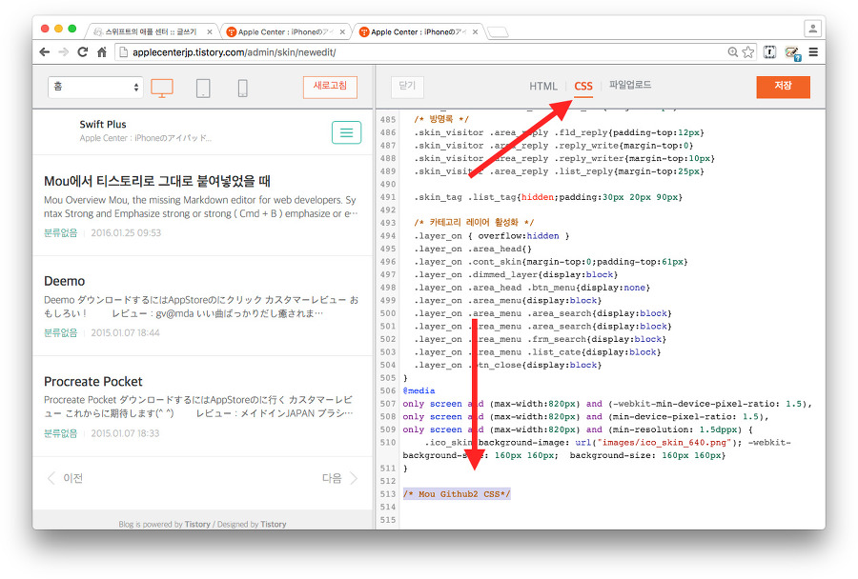The height and width of the screenshot is (579, 858).
Task: Bookmark this page with the star icon
Action: click(x=748, y=52)
